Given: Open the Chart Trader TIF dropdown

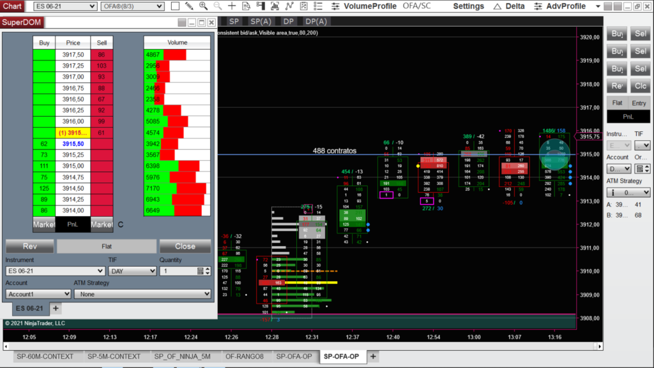Looking at the screenshot, I should tap(643, 145).
